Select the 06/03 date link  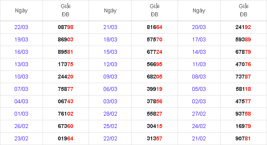pyautogui.click(x=110, y=89)
